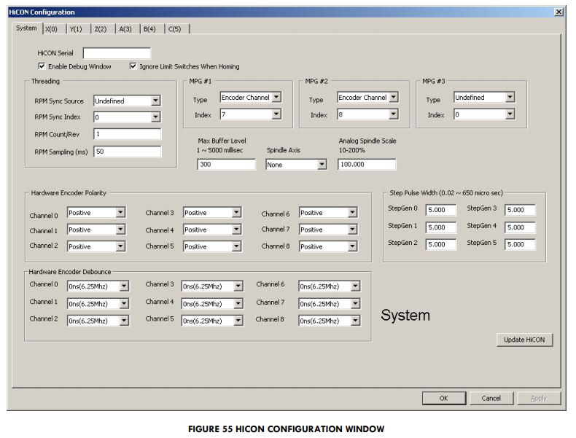
Task: Select the StepGen 0 pulse width field
Action: pos(440,211)
